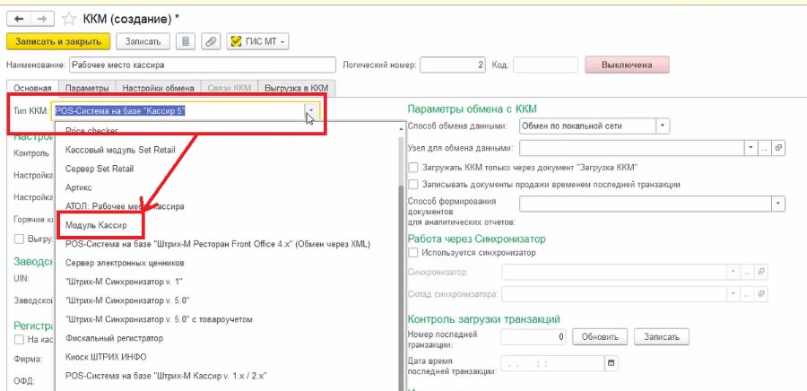
Task: Open attached files paperclip button
Action: (x=211, y=41)
